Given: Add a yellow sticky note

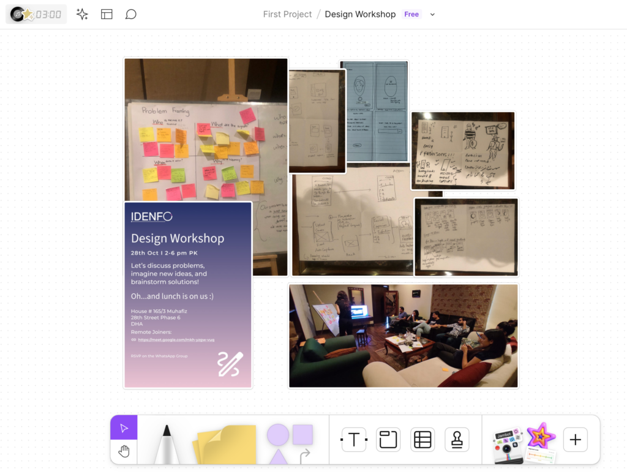Looking at the screenshot, I should click(x=225, y=444).
